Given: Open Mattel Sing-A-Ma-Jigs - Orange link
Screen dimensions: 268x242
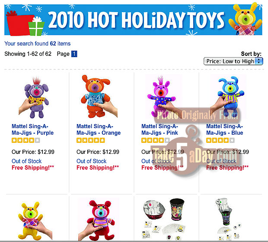Looking at the screenshot, I should pos(99,129).
